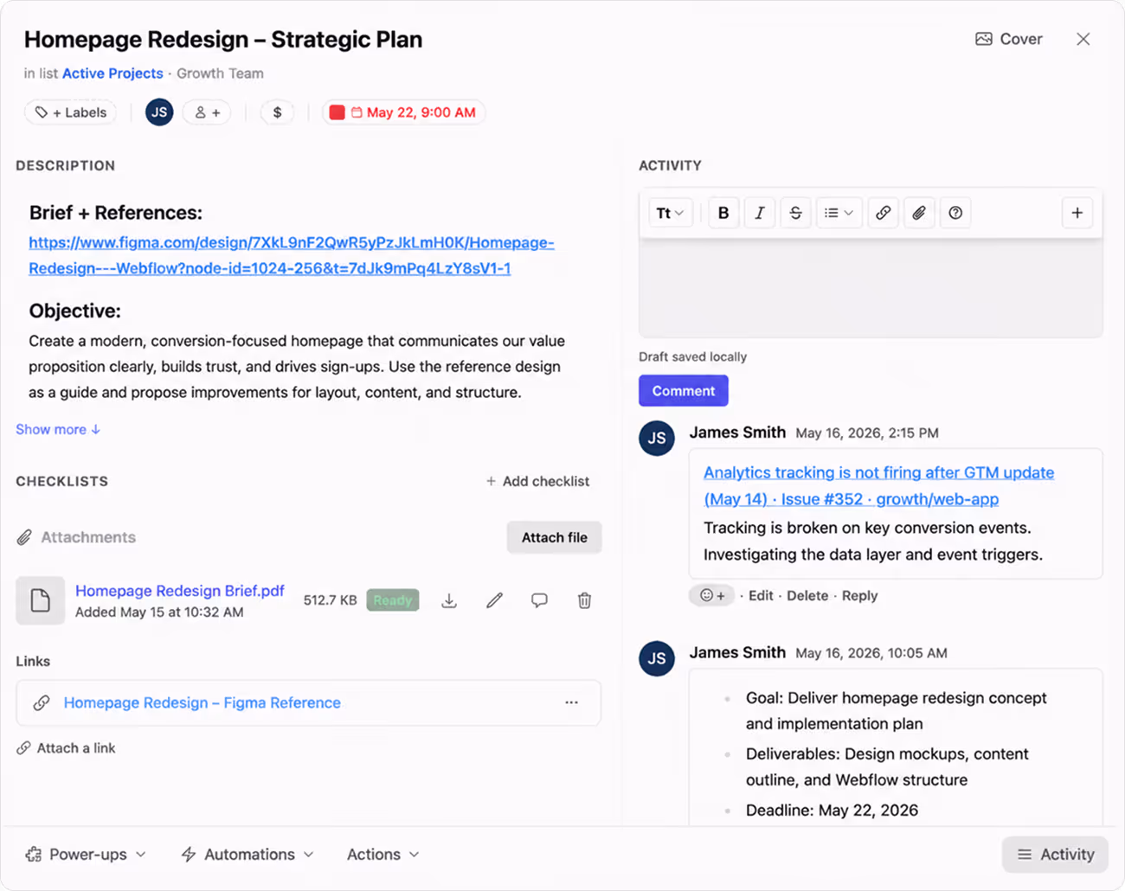Screen dimensions: 1125x891
Task: Delete the attachment with trash icon
Action: [584, 600]
